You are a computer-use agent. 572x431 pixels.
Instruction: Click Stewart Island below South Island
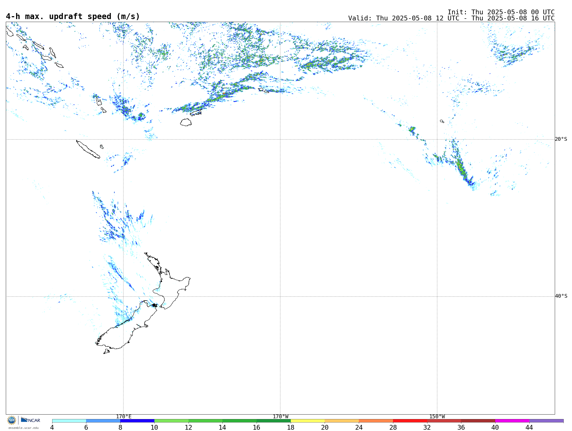click(x=106, y=351)
